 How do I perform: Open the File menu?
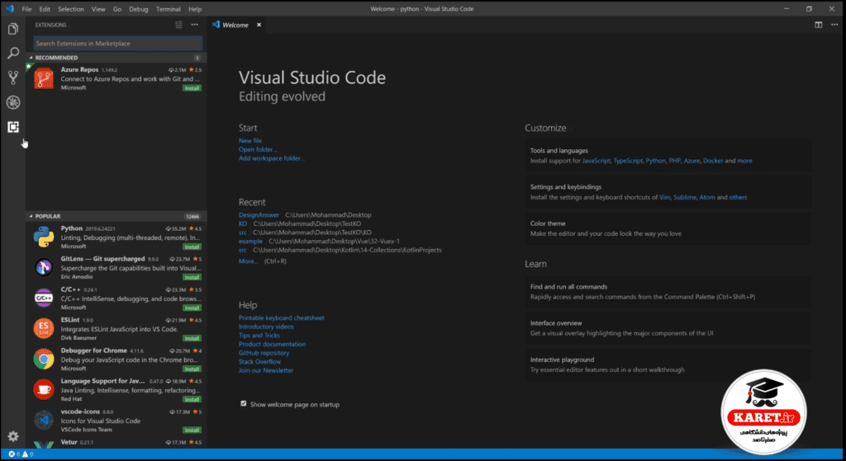[x=26, y=9]
